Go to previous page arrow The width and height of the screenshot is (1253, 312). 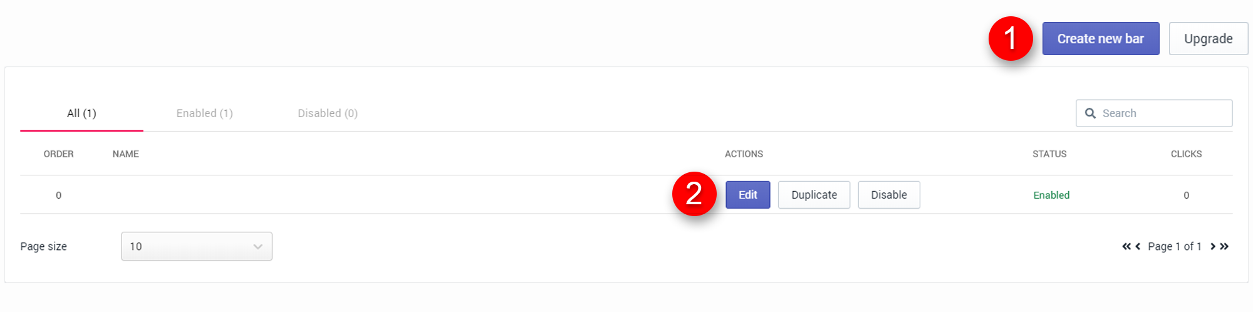tap(1138, 246)
